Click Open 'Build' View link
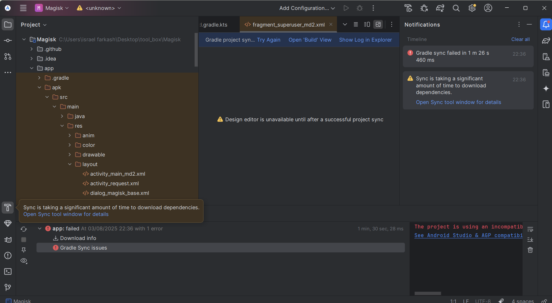This screenshot has width=552, height=303. coord(310,40)
